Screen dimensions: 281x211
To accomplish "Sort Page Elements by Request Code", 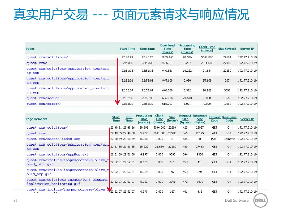I will point(215,119).
